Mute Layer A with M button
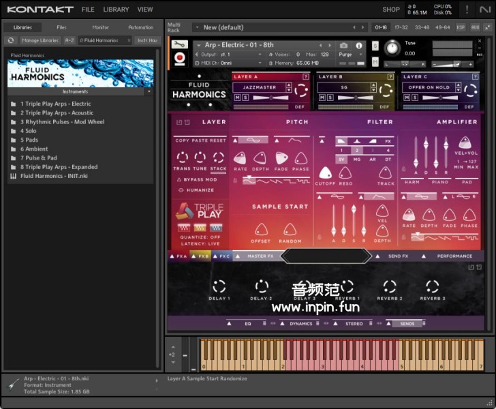The height and width of the screenshot is (409, 496). click(x=237, y=97)
